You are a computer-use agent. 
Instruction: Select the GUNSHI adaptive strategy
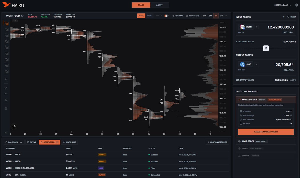[266, 156]
